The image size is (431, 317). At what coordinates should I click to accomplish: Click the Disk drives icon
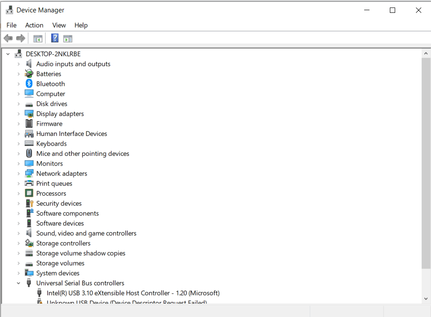(x=29, y=104)
